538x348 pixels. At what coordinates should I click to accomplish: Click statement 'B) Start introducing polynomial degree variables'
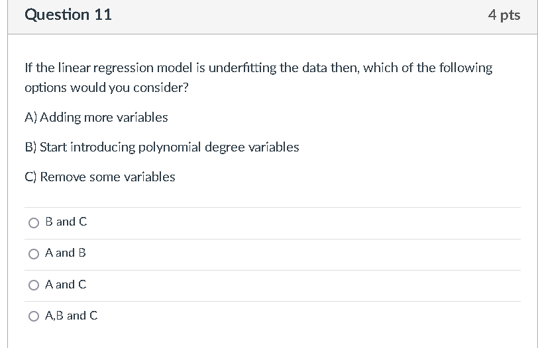[162, 148]
